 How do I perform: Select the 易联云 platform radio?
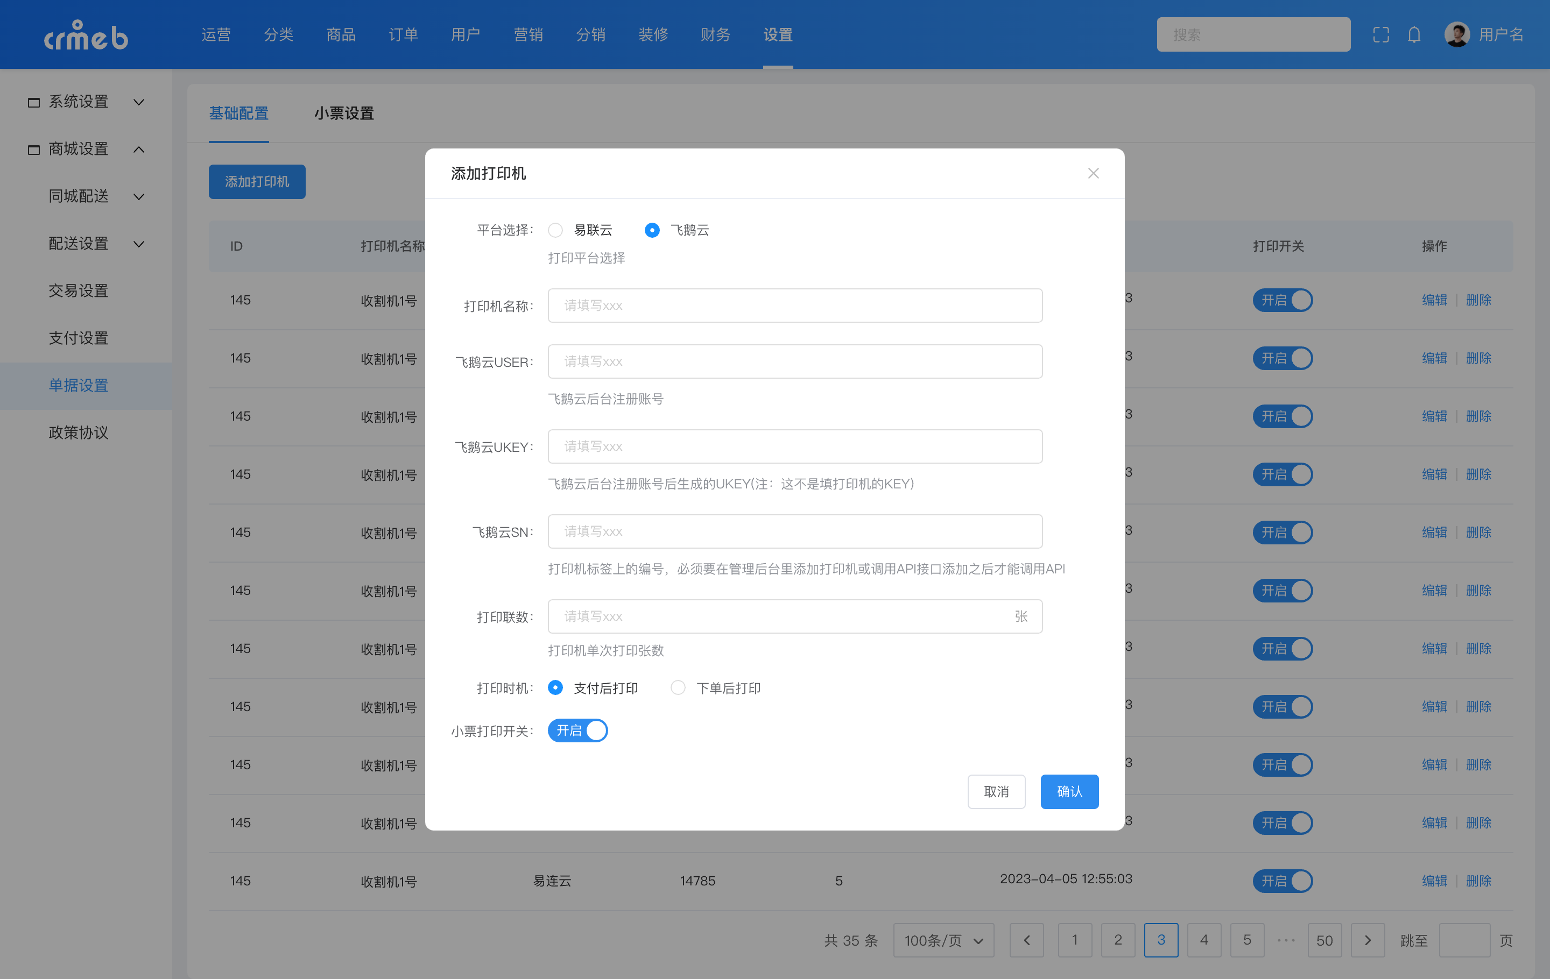(555, 230)
